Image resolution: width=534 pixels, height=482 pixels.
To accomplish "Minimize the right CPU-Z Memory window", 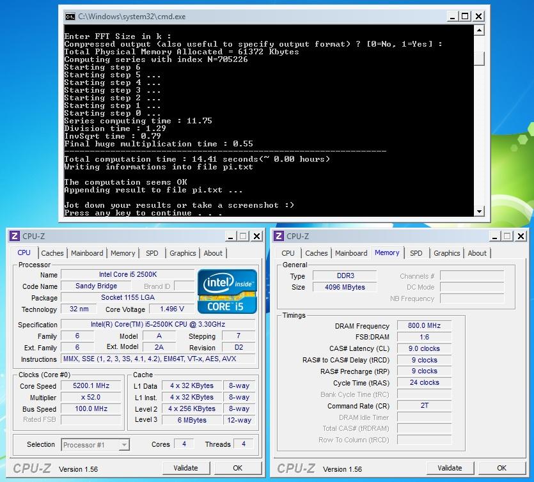I will point(494,237).
